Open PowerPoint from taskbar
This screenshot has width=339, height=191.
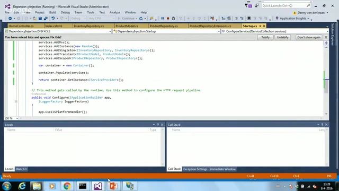113,186
